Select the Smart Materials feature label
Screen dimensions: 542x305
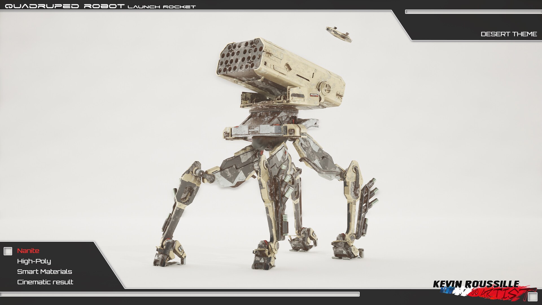pyautogui.click(x=45, y=272)
